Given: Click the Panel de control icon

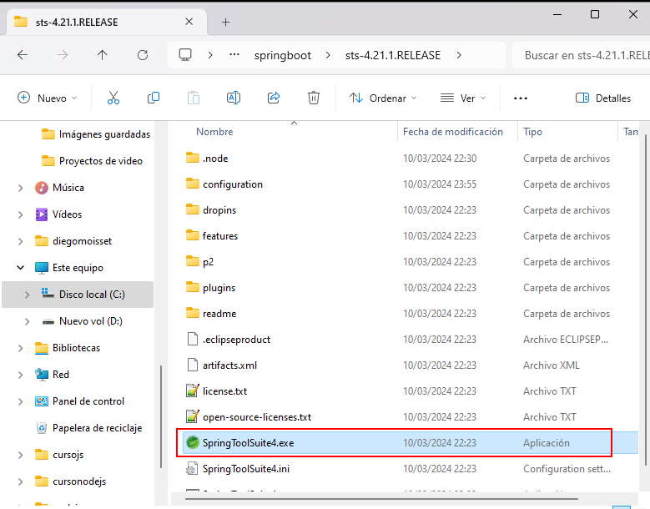Looking at the screenshot, I should click(x=42, y=401).
